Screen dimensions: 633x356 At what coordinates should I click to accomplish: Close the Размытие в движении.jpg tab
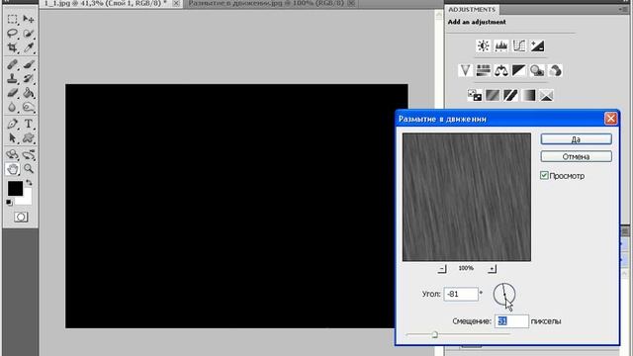click(x=352, y=3)
